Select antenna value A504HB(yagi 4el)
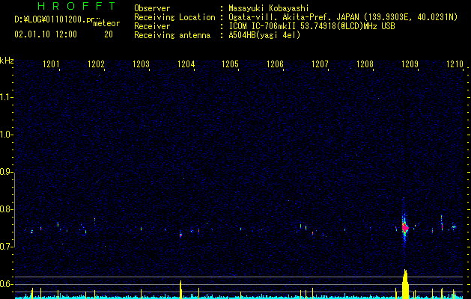The height and width of the screenshot is (299, 471). [264, 35]
